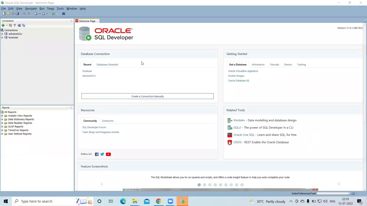Click the Refresh connections icon
The width and height of the screenshot is (367, 206).
10,25
